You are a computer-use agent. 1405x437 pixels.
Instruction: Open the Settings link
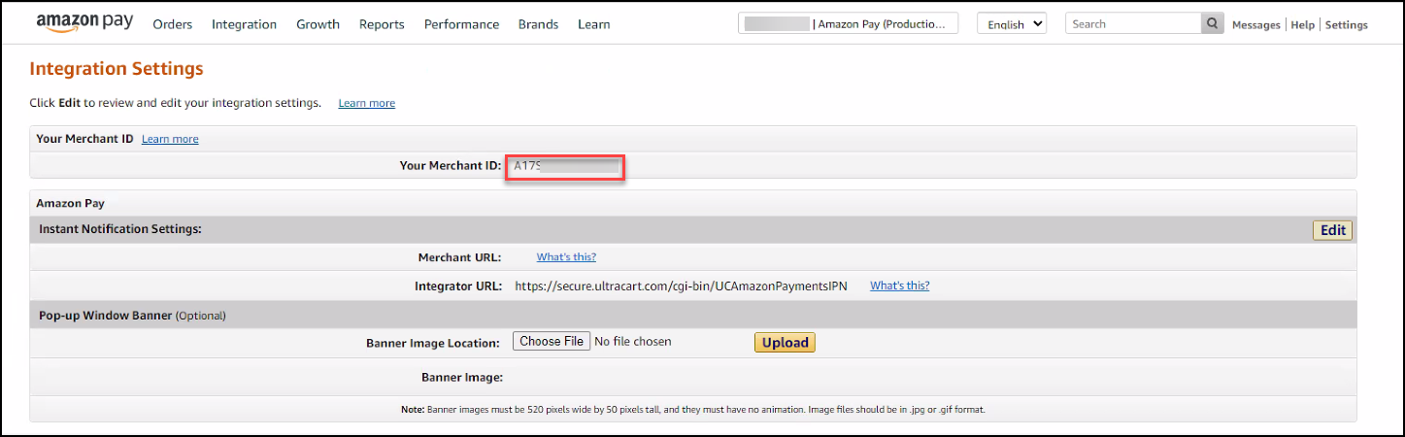pyautogui.click(x=1346, y=25)
